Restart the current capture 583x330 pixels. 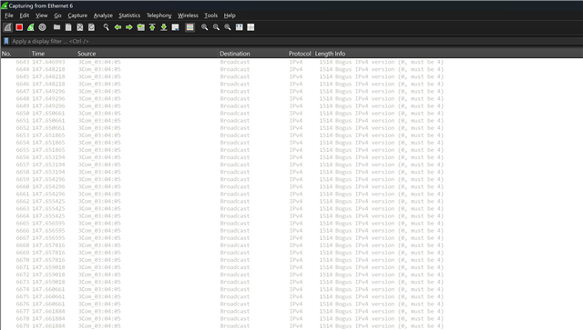click(x=31, y=27)
